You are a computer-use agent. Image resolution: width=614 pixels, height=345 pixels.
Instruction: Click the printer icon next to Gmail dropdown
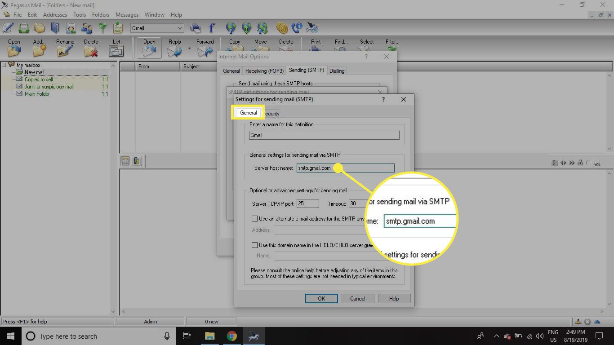click(196, 28)
